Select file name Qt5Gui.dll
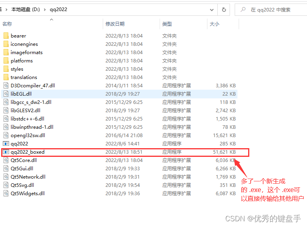307x226 pixels. [22, 169]
